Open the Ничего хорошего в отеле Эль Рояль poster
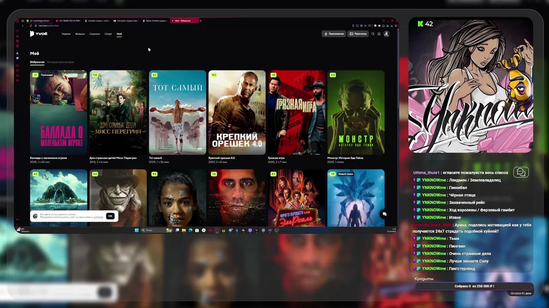The width and height of the screenshot is (549, 308). pos(296,198)
